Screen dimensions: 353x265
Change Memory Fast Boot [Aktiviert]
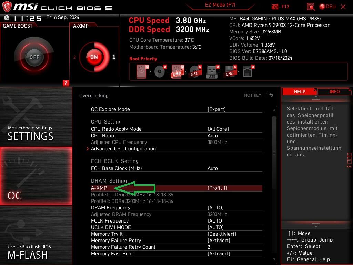tap(176, 254)
